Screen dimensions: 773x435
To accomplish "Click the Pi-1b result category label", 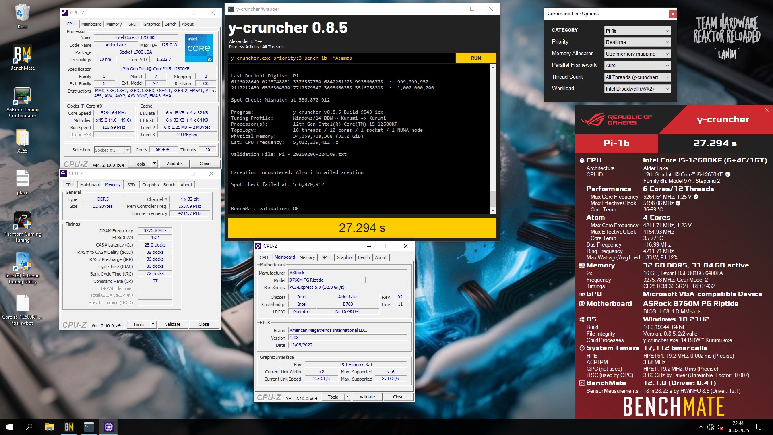I will point(616,143).
